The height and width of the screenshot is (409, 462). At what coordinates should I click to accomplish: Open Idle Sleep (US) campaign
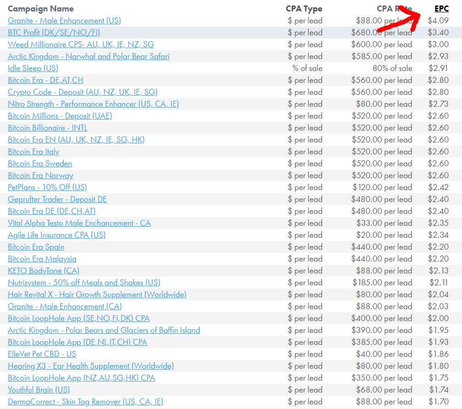point(33,68)
